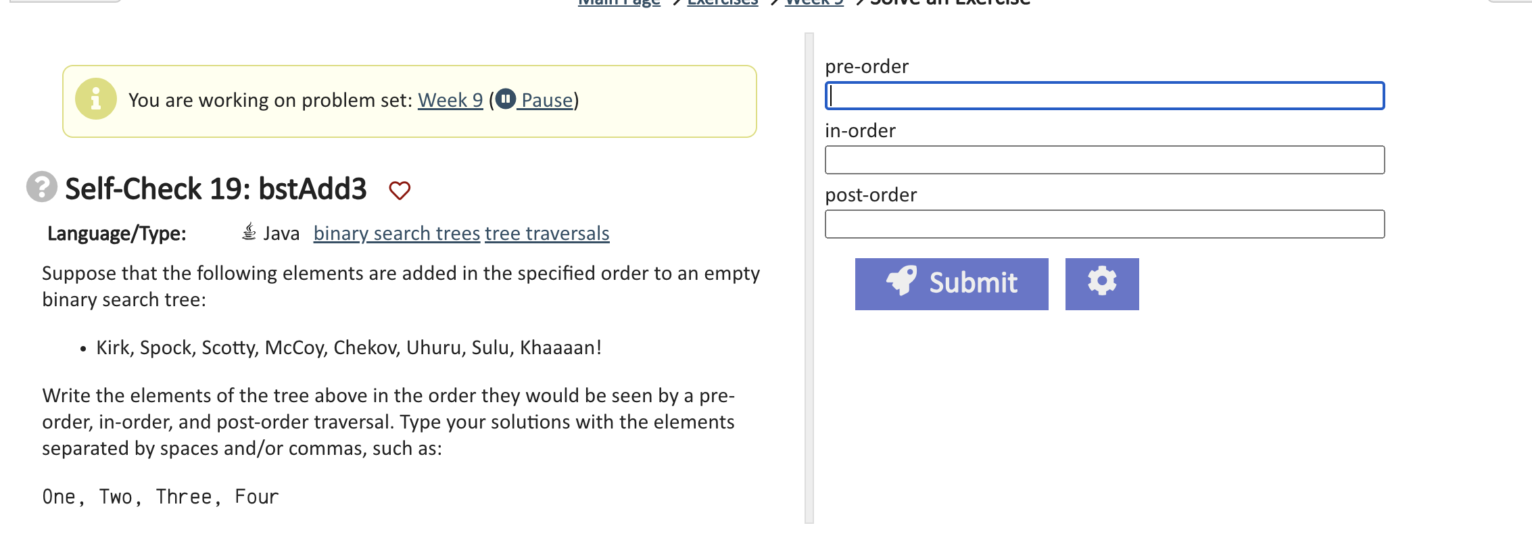The image size is (1532, 538).
Task: Follow the tree traversals link
Action: [x=546, y=233]
